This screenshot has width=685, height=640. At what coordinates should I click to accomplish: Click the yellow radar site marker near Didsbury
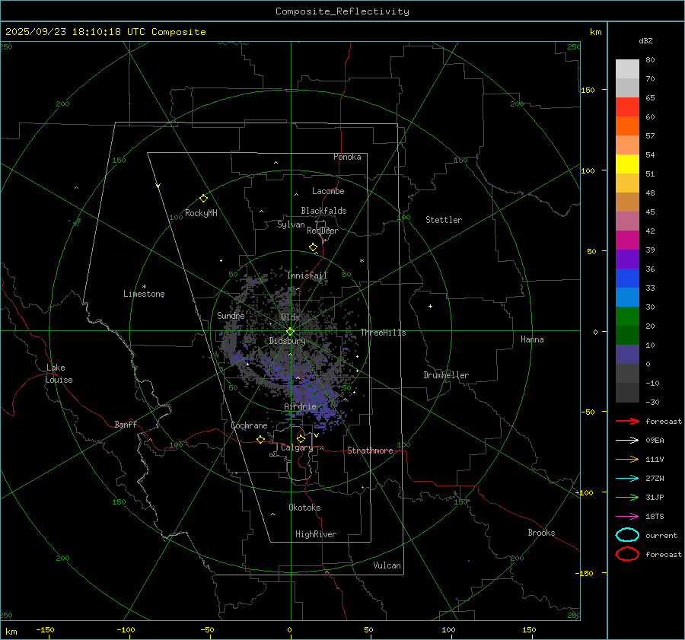tap(290, 331)
